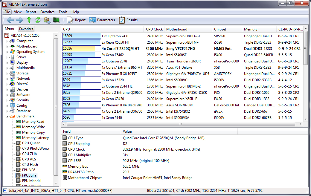Collapse the Benchmark tree branch
The height and width of the screenshot is (196, 311).
click(x=7, y=116)
